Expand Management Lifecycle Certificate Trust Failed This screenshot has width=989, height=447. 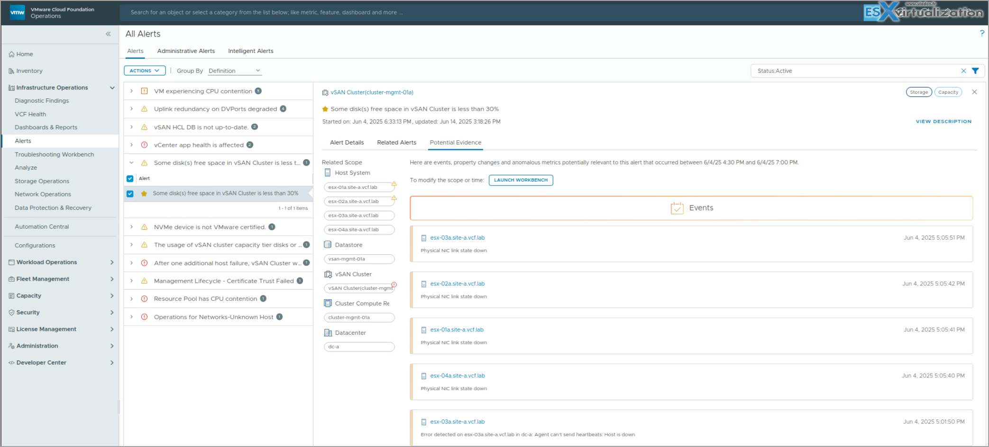131,281
